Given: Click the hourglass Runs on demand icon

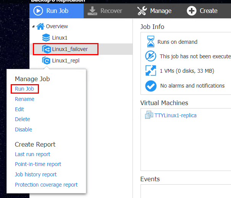Looking at the screenshot, I should coord(151,42).
